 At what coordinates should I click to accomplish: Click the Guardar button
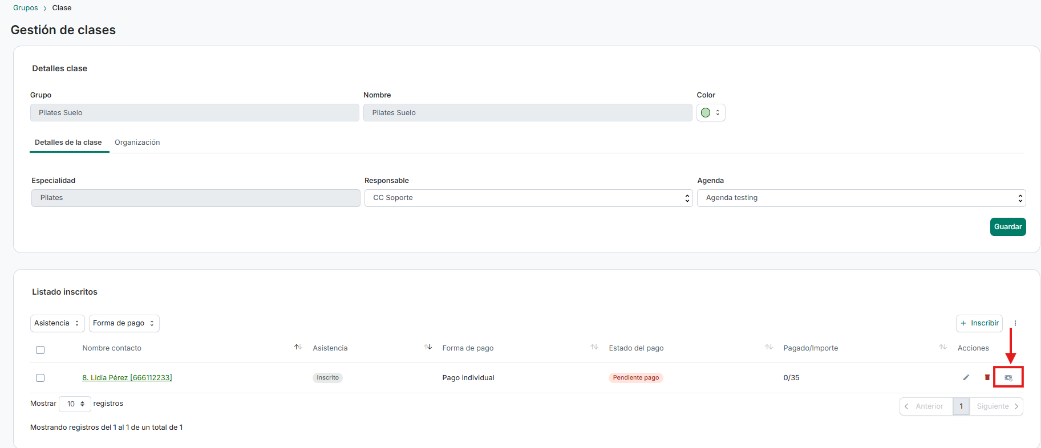[1008, 227]
